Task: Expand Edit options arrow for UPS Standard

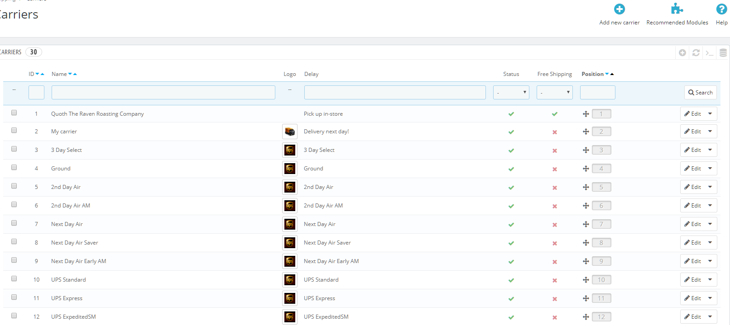Action: (710, 280)
